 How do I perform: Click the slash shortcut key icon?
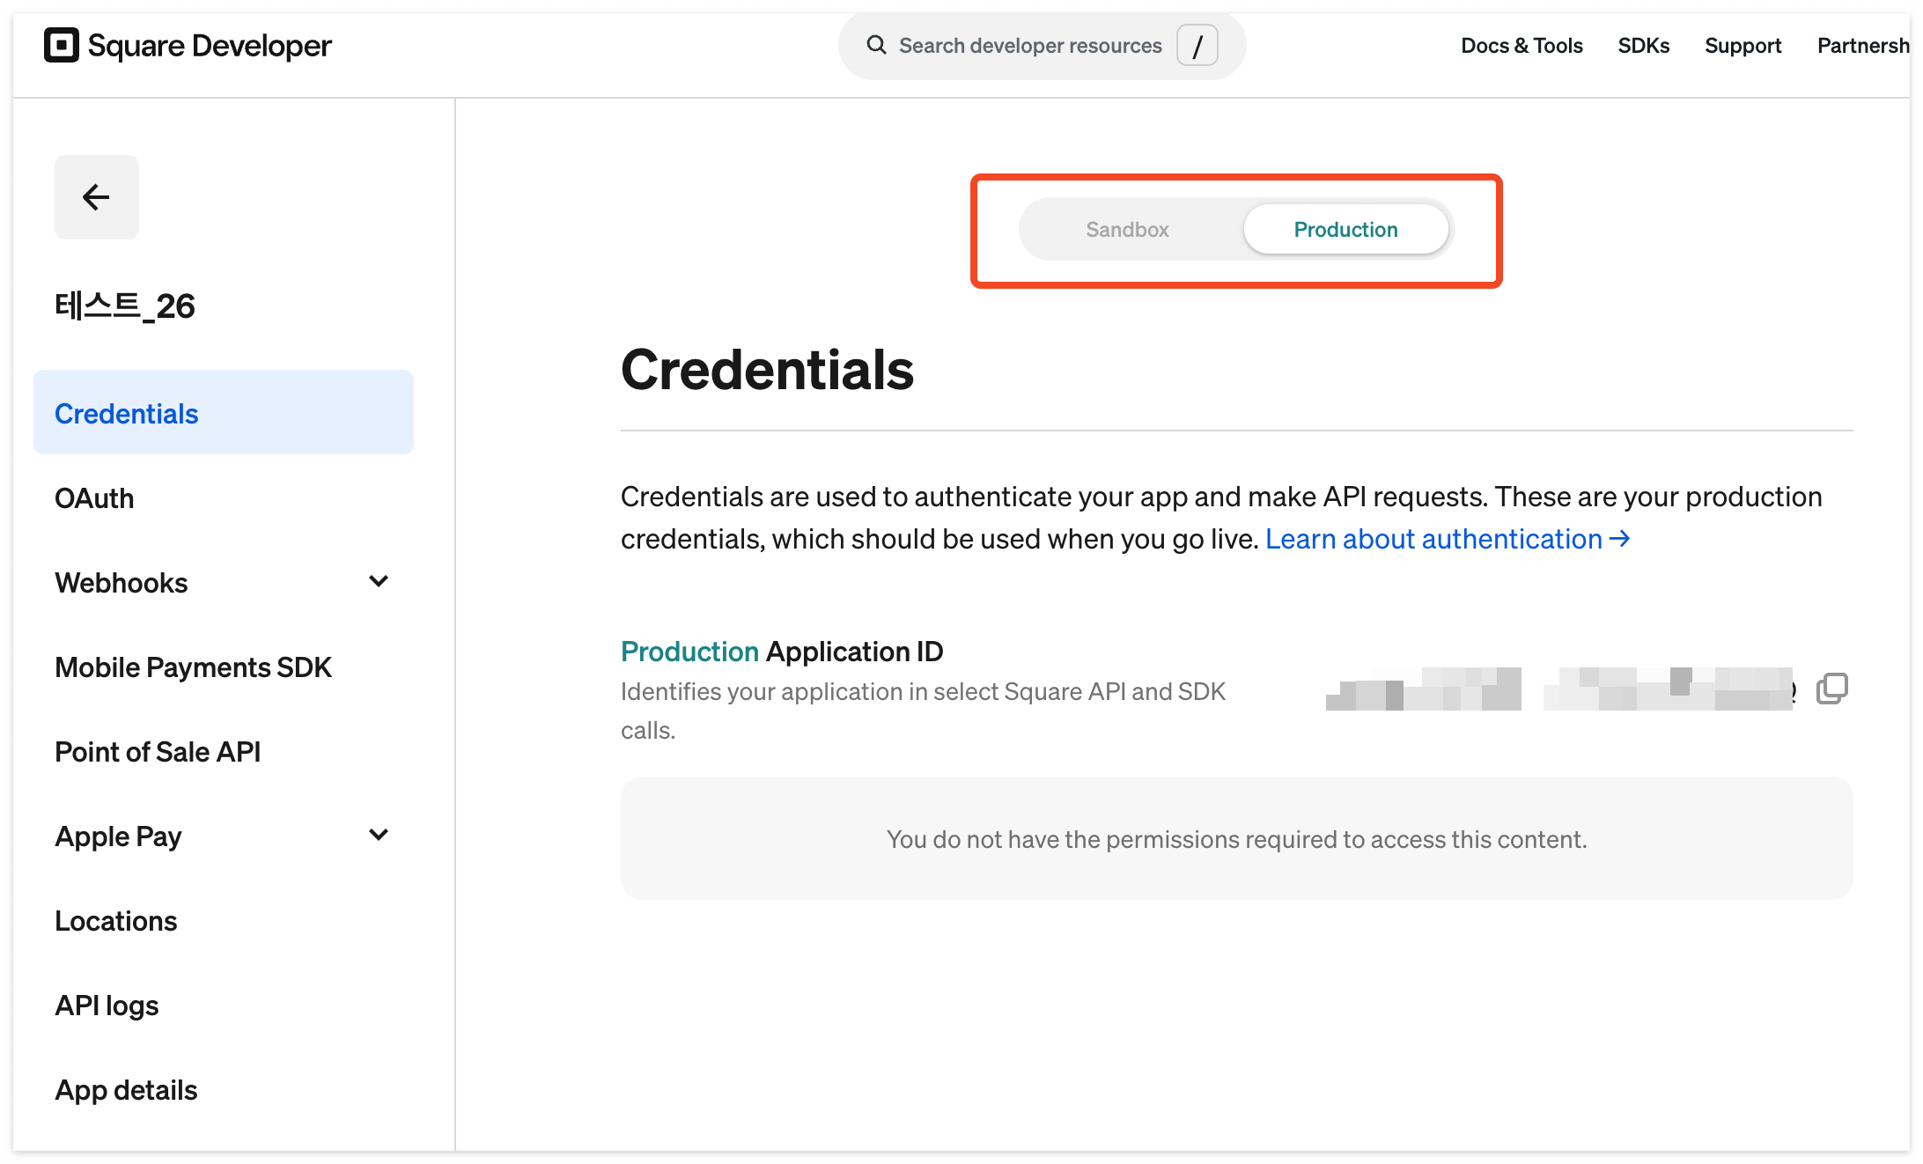click(x=1197, y=45)
